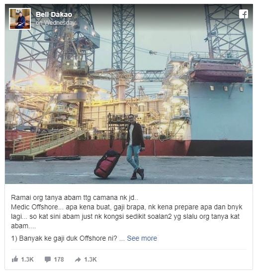The width and height of the screenshot is (258, 271).
Task: Expand the post with See more
Action: pyautogui.click(x=142, y=238)
